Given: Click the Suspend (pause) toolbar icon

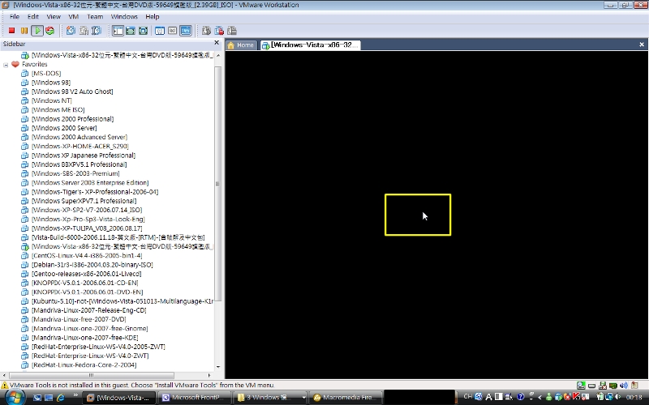Looking at the screenshot, I should [24, 31].
